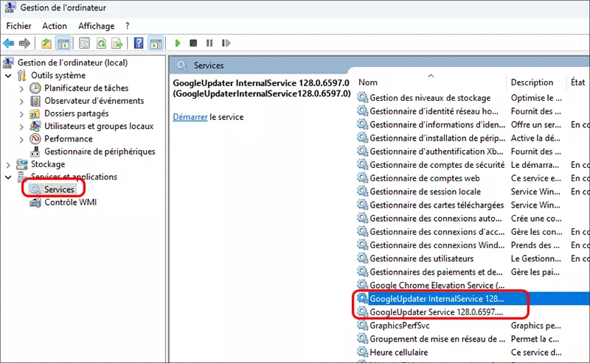Expand Planificateur de tâches node
The width and height of the screenshot is (590, 363).
click(x=21, y=88)
